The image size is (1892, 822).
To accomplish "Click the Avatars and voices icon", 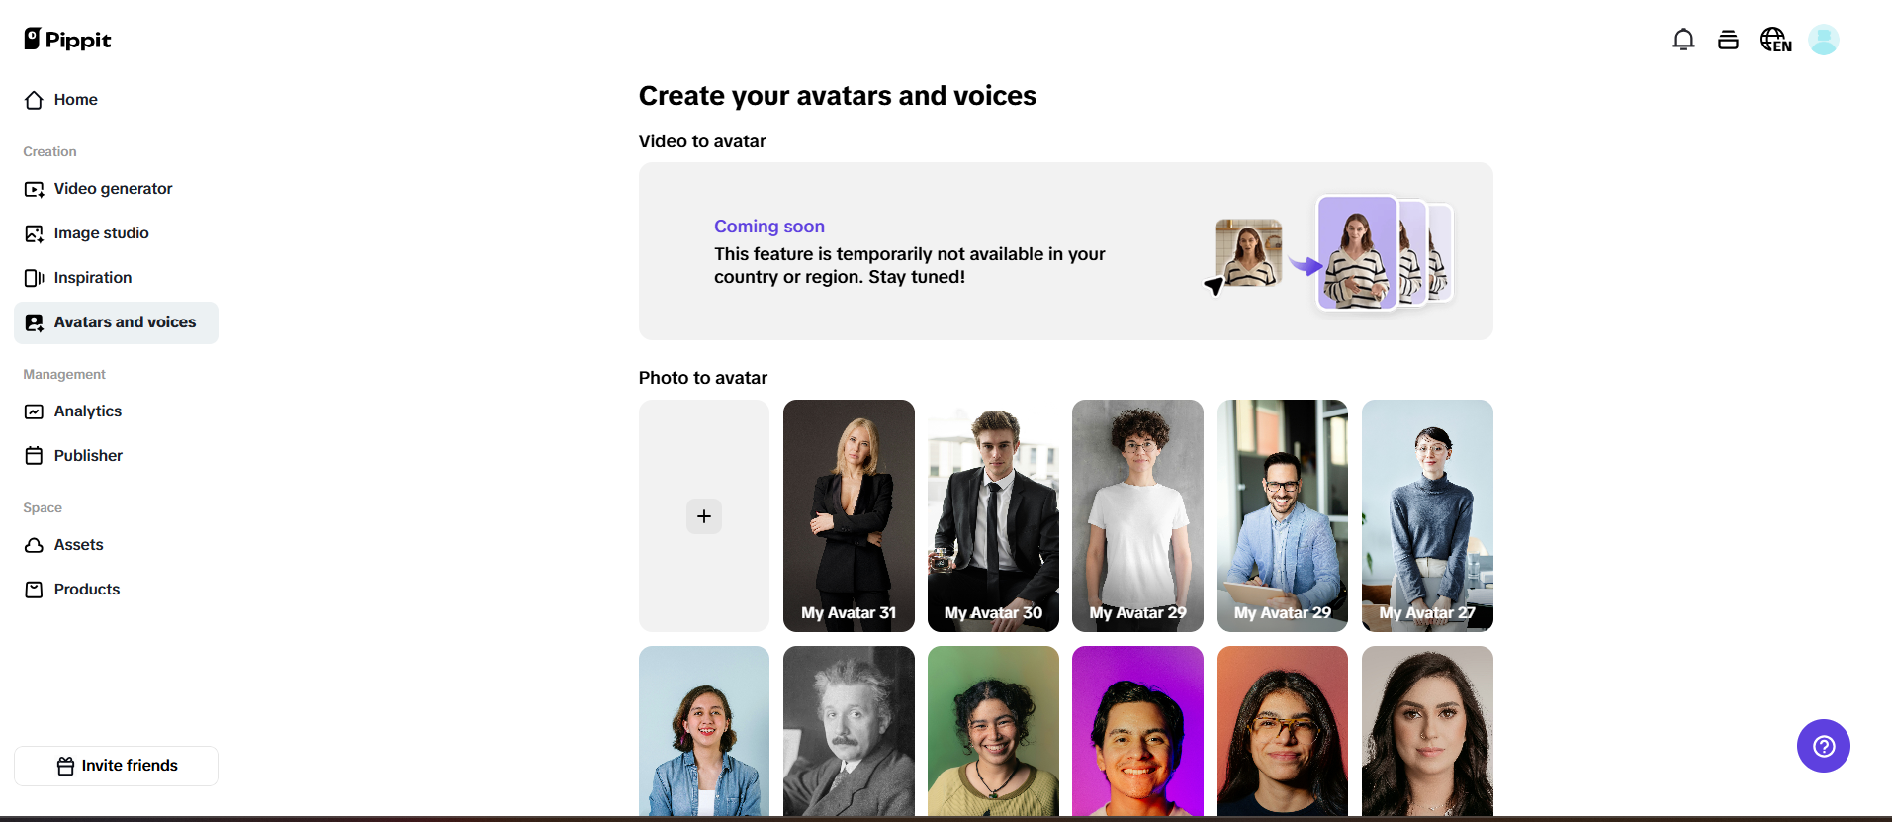I will click(x=34, y=322).
